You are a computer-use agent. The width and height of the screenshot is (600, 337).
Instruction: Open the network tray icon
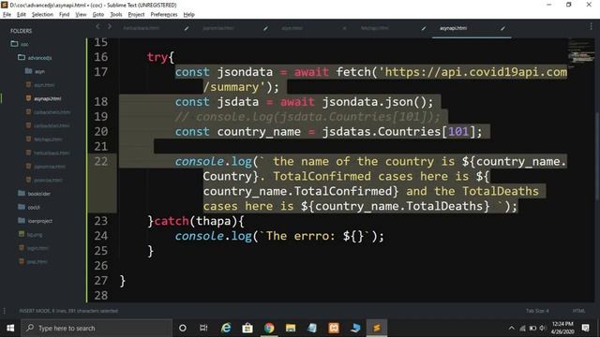[x=522, y=329]
